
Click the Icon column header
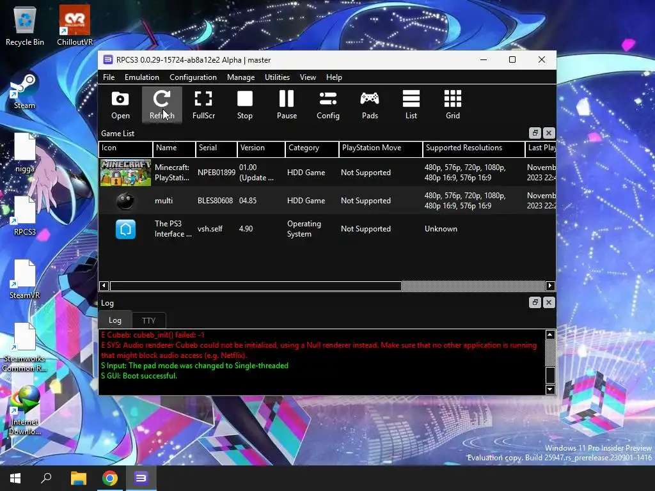[126, 148]
